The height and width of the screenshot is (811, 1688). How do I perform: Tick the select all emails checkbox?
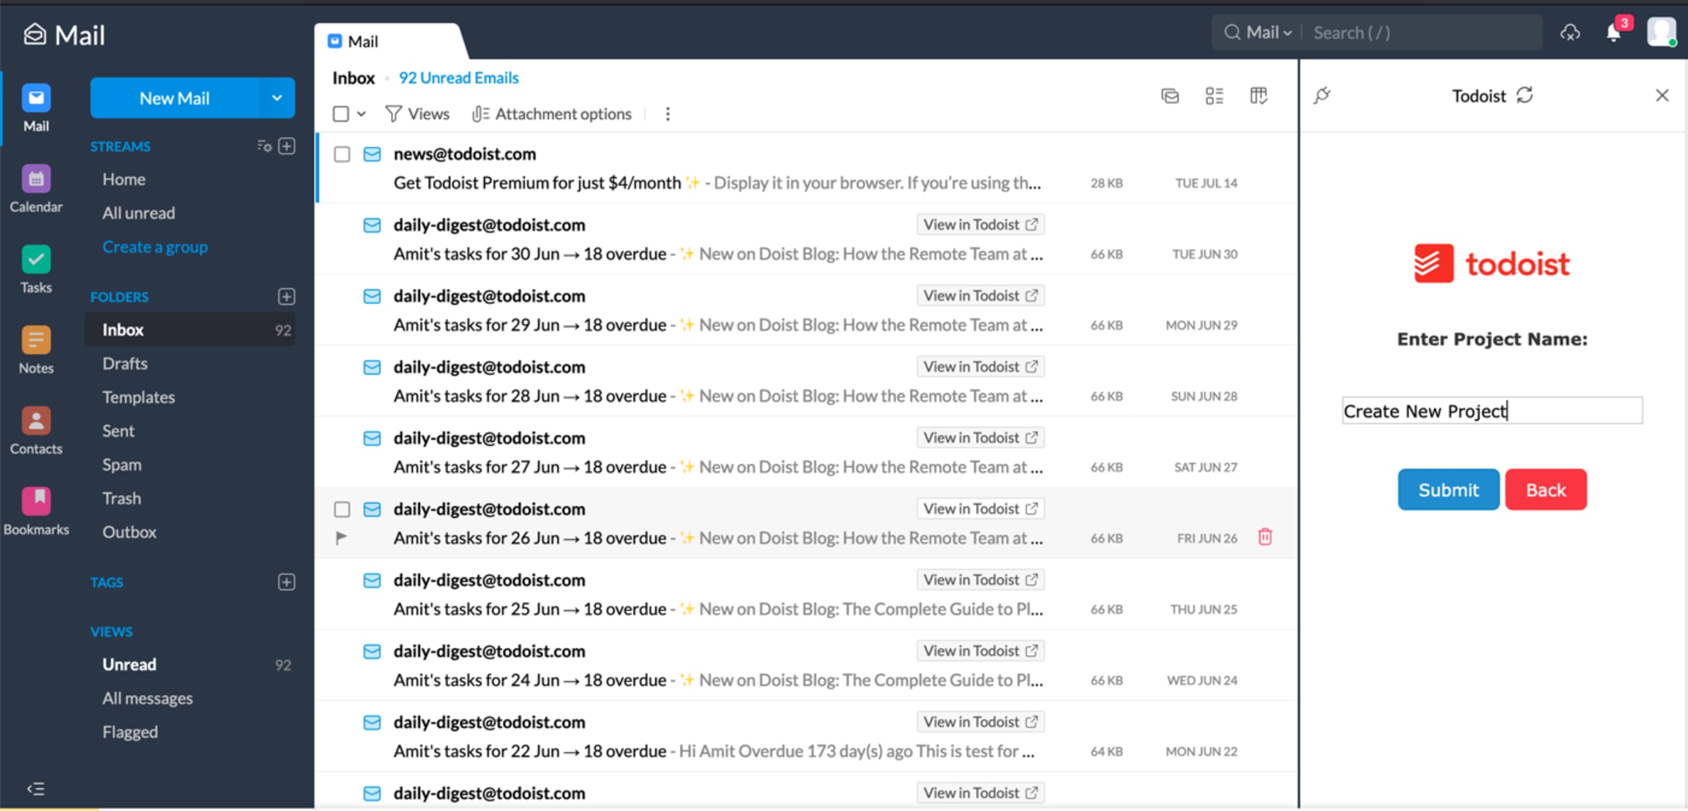[341, 114]
